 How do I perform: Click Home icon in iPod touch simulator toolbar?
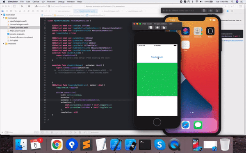pyautogui.click(x=157, y=27)
